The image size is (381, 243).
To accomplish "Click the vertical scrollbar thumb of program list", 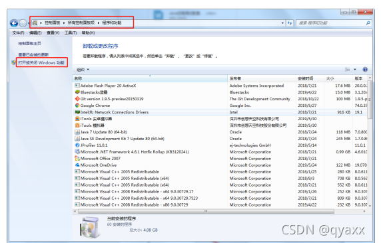I will (370, 100).
